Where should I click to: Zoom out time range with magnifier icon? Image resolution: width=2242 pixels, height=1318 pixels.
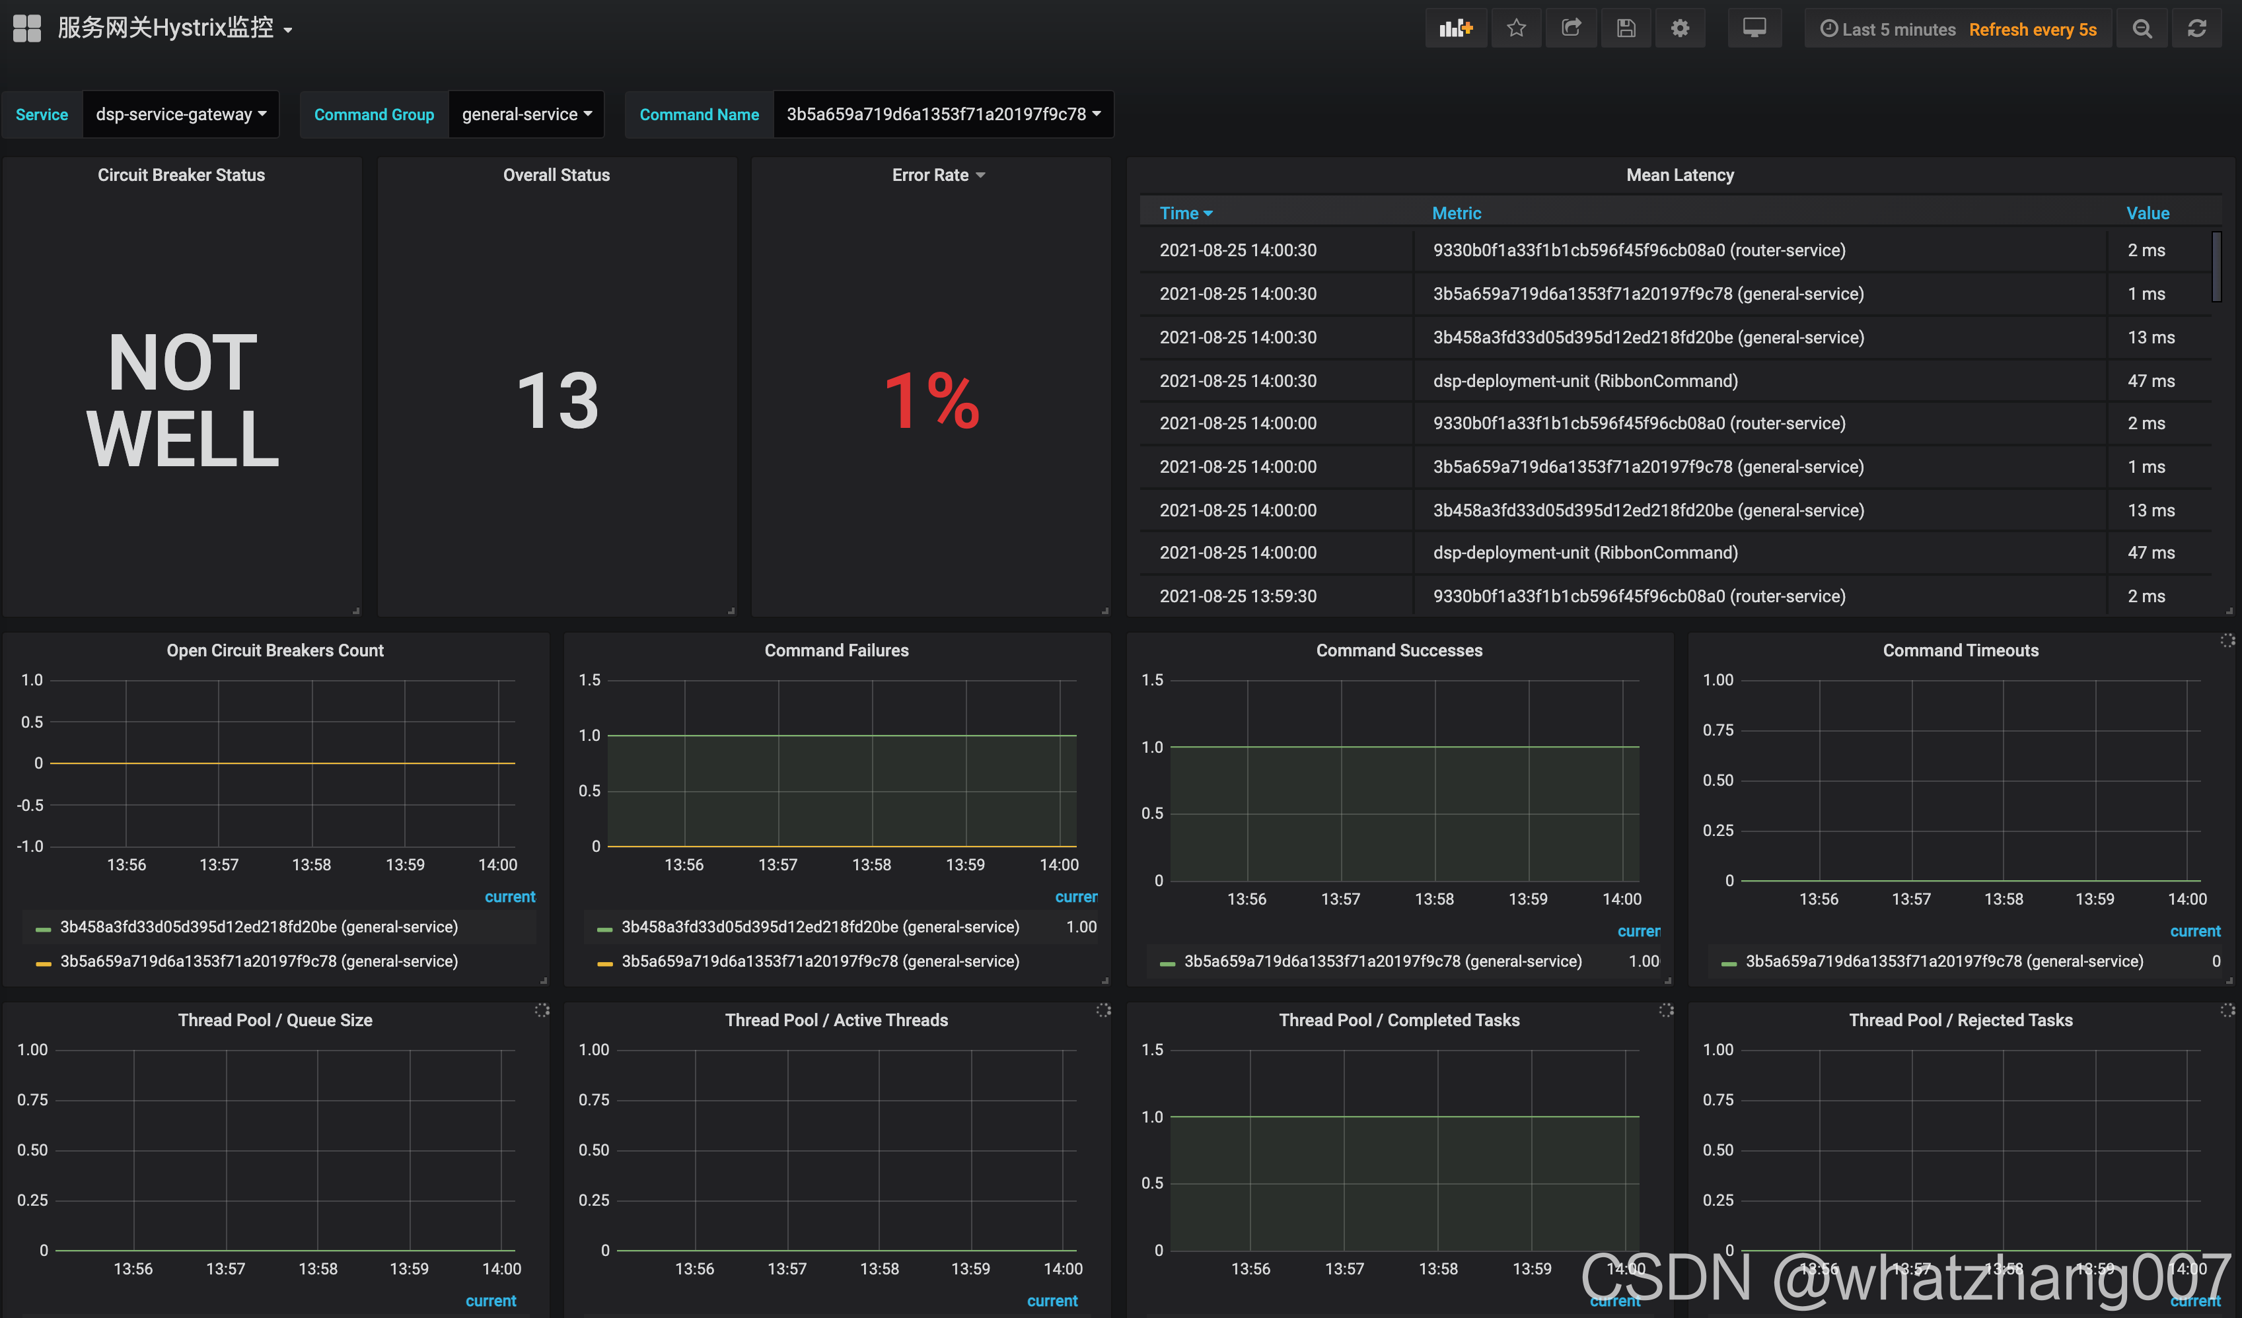click(x=2142, y=28)
